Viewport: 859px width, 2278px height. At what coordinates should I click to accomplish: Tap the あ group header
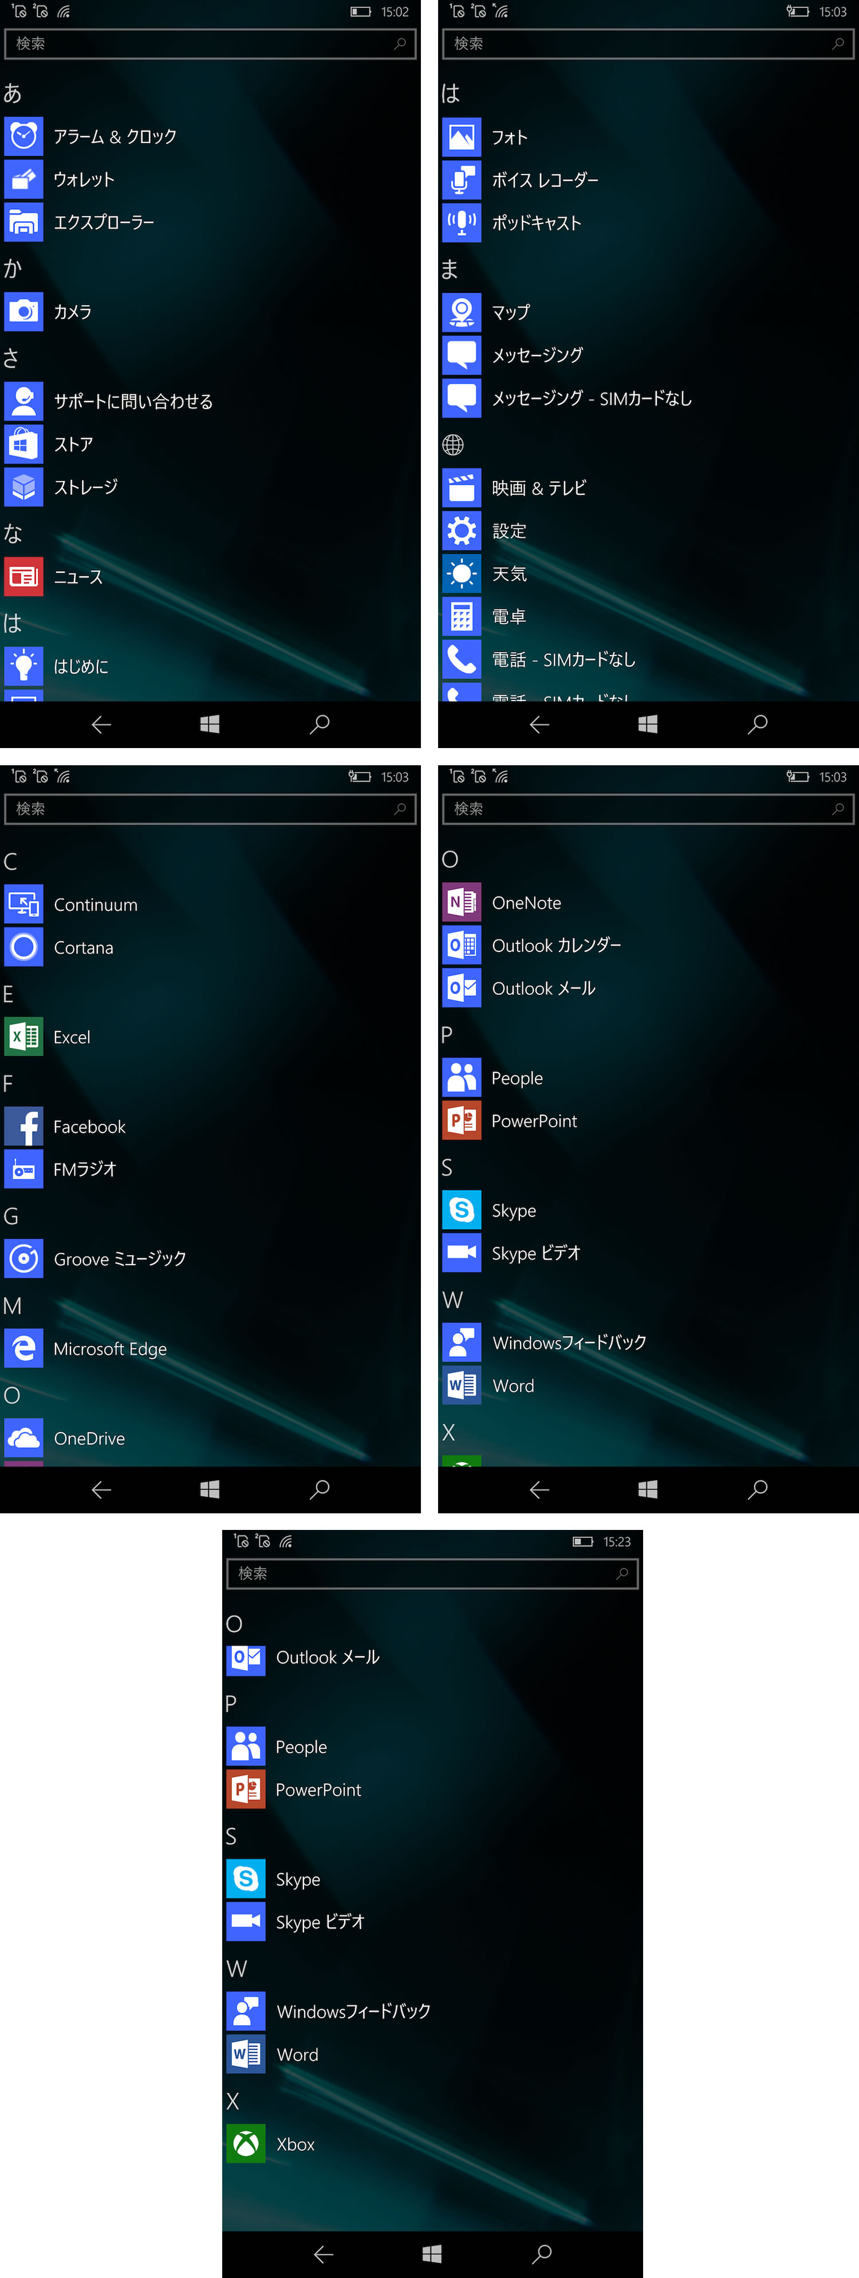tap(13, 93)
